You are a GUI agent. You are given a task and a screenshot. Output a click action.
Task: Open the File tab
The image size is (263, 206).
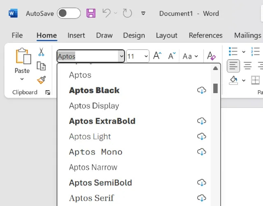pos(17,35)
